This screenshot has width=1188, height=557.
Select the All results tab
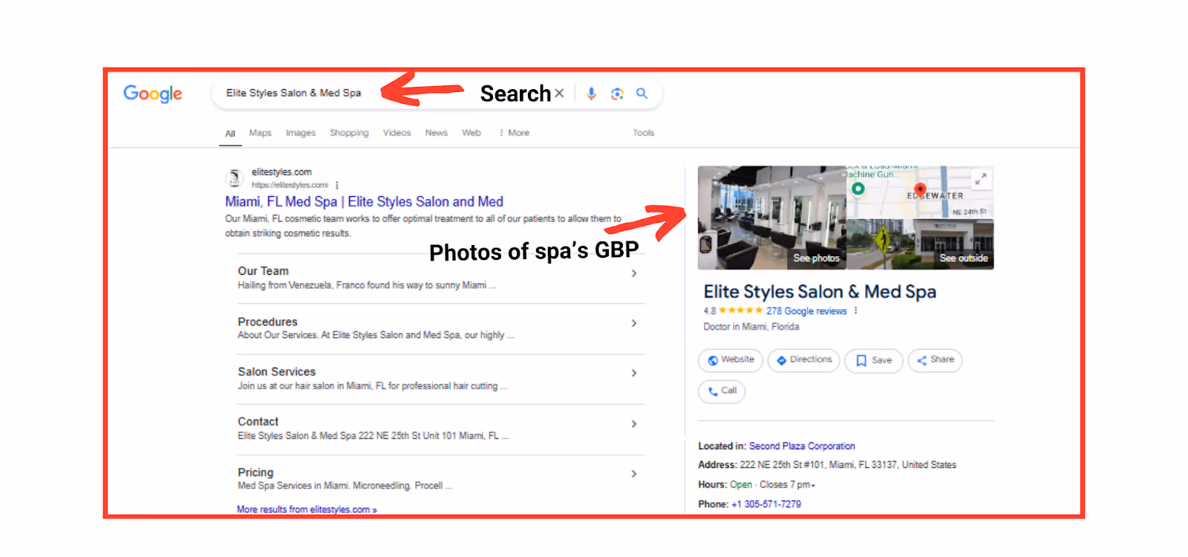click(x=230, y=134)
